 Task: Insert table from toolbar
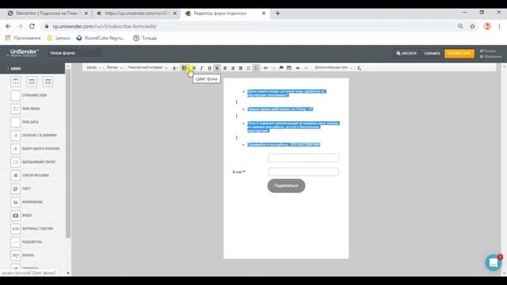(x=289, y=68)
